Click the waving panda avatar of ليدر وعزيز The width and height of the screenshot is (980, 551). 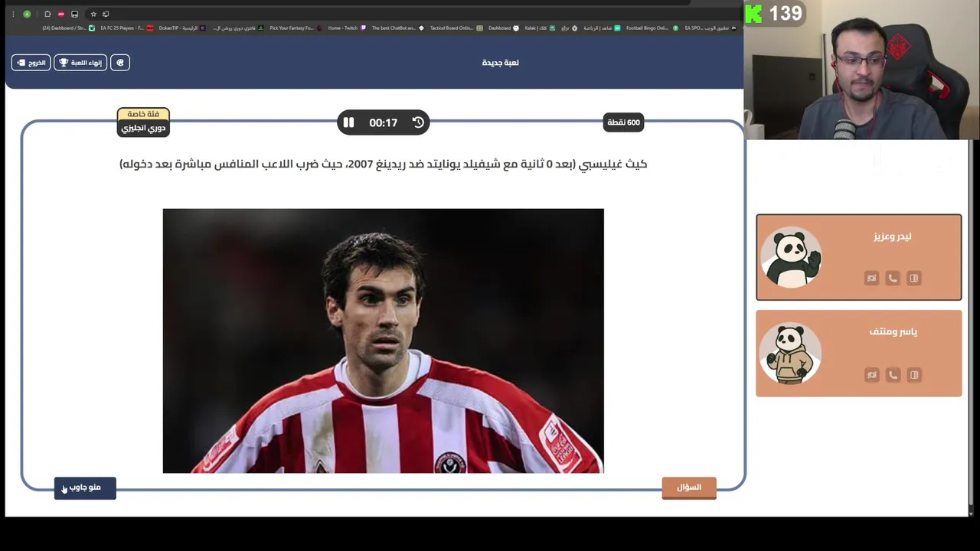(x=792, y=257)
